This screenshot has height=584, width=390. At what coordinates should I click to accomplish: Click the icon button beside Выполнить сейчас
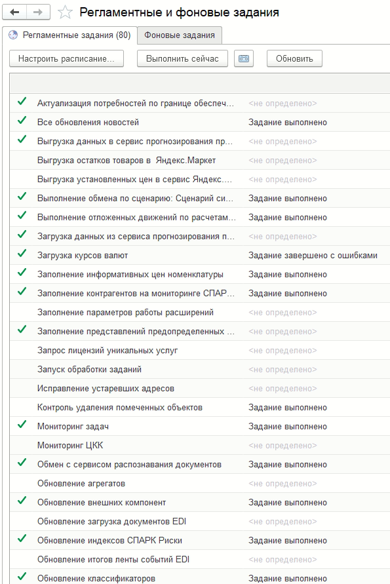(x=244, y=58)
